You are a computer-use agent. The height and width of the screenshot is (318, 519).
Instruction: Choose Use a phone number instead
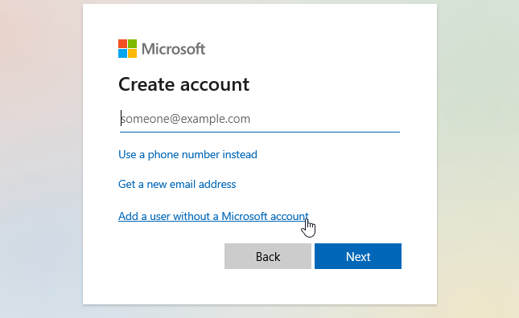(187, 154)
